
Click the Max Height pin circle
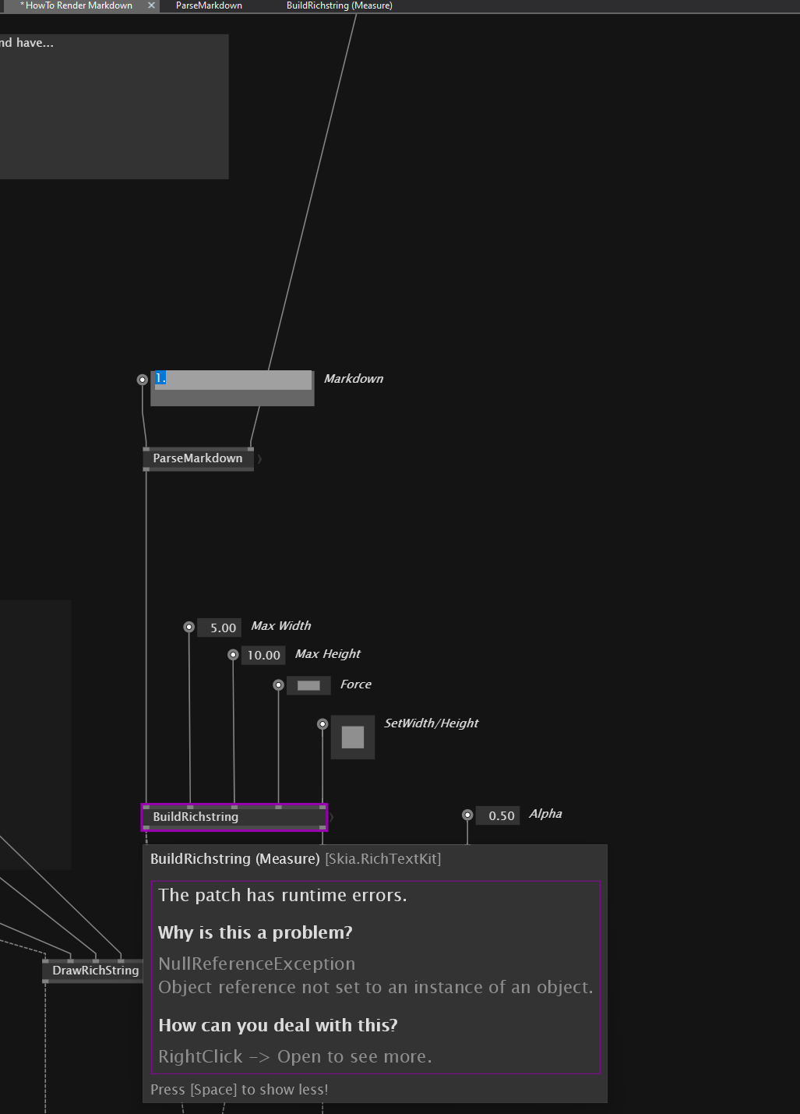point(233,655)
